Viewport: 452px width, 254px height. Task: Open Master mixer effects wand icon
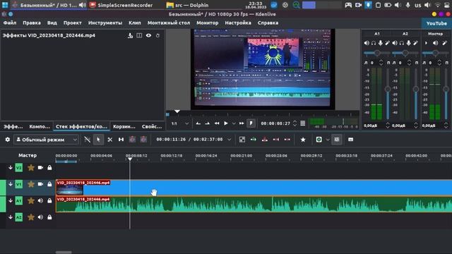(x=445, y=43)
